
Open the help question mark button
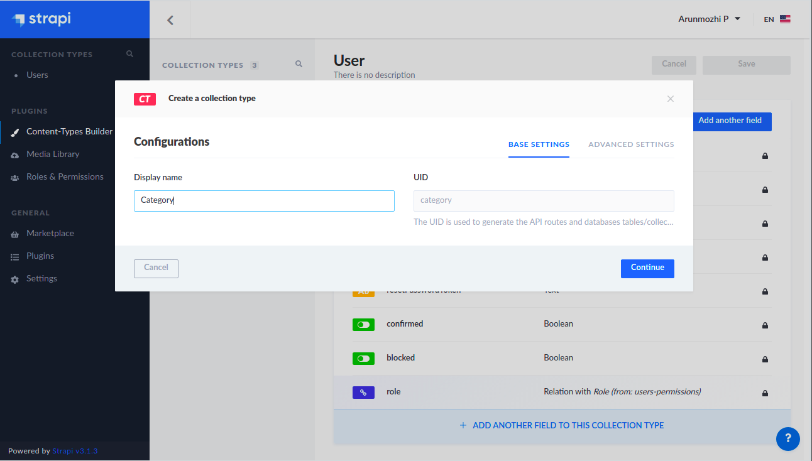click(x=788, y=439)
